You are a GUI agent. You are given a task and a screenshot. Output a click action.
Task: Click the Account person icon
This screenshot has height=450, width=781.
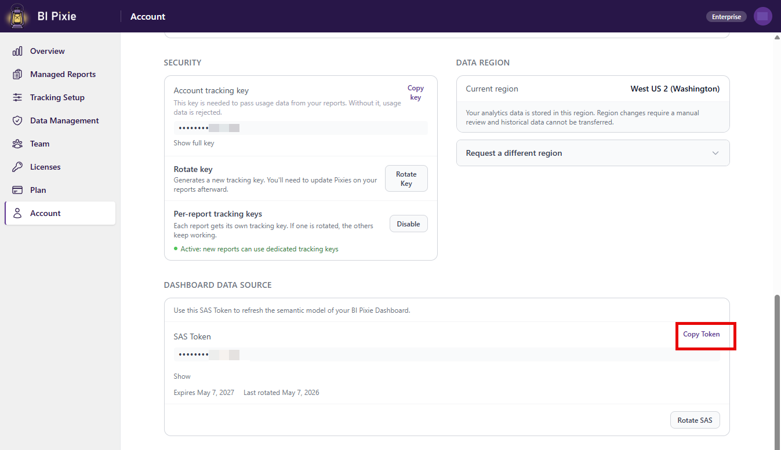(x=17, y=213)
